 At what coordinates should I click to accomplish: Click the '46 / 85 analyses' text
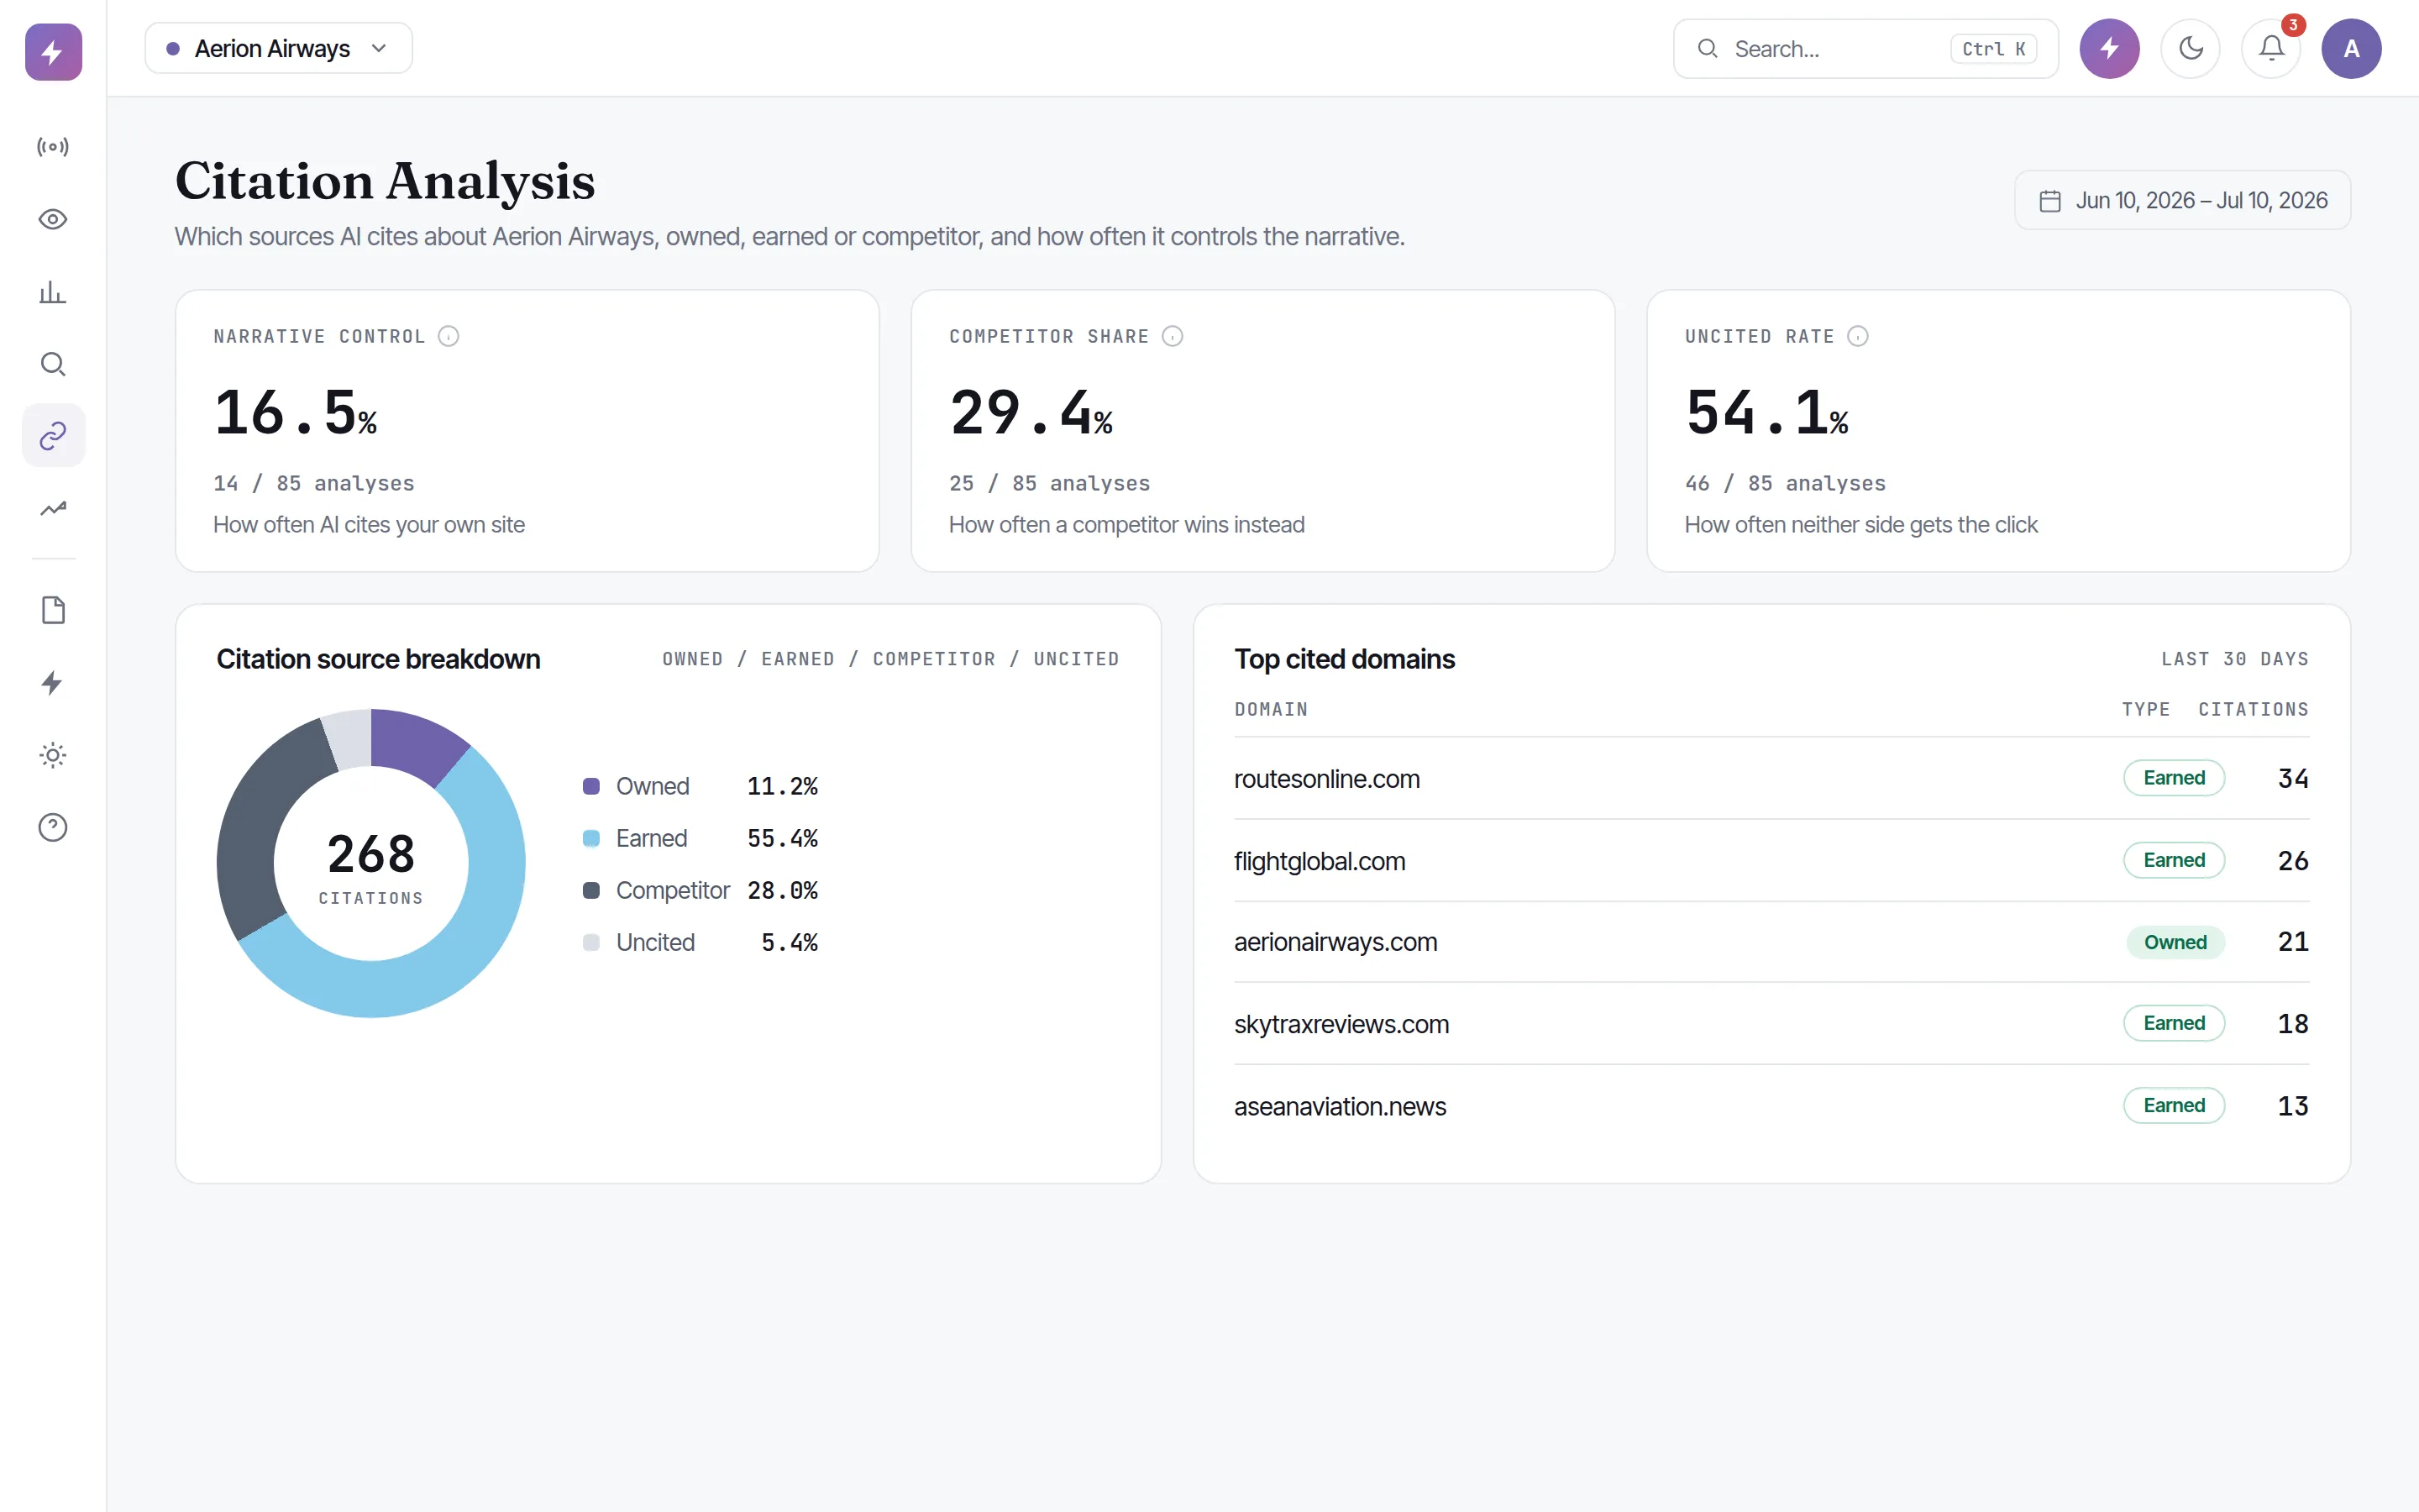1785,483
